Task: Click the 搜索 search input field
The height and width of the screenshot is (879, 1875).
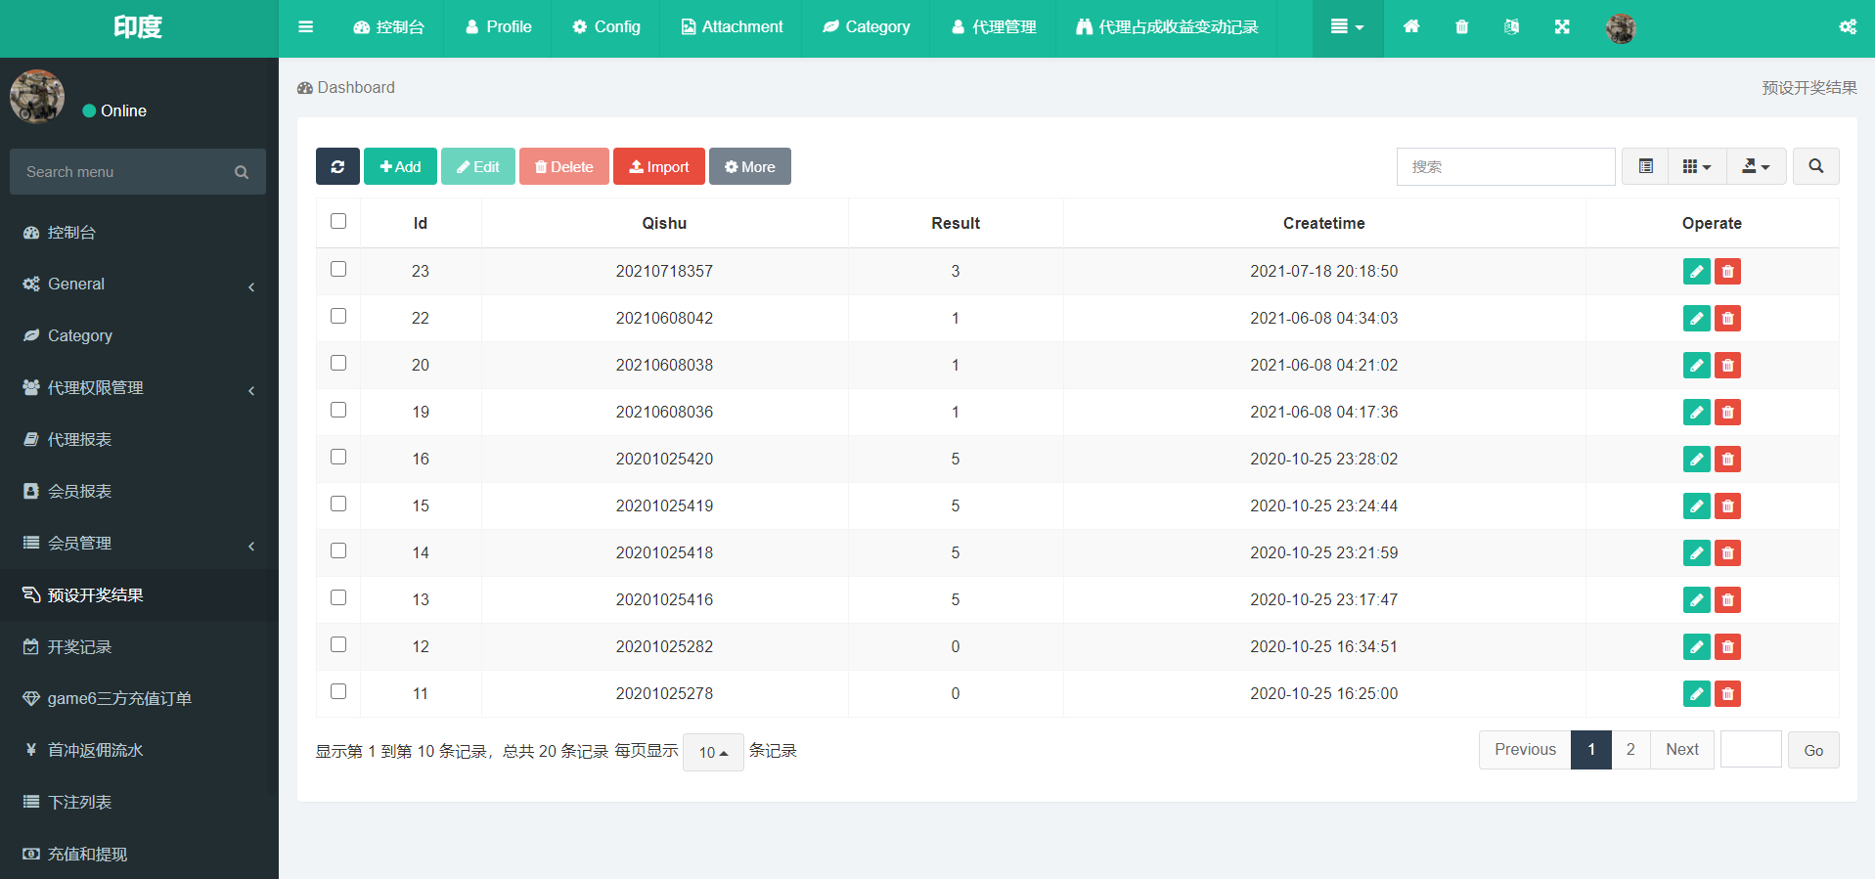Action: coord(1505,166)
